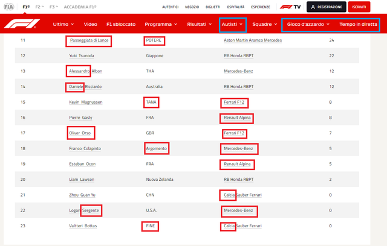Open the BIGLIETTI tickets link
The height and width of the screenshot is (246, 387).
213,7
